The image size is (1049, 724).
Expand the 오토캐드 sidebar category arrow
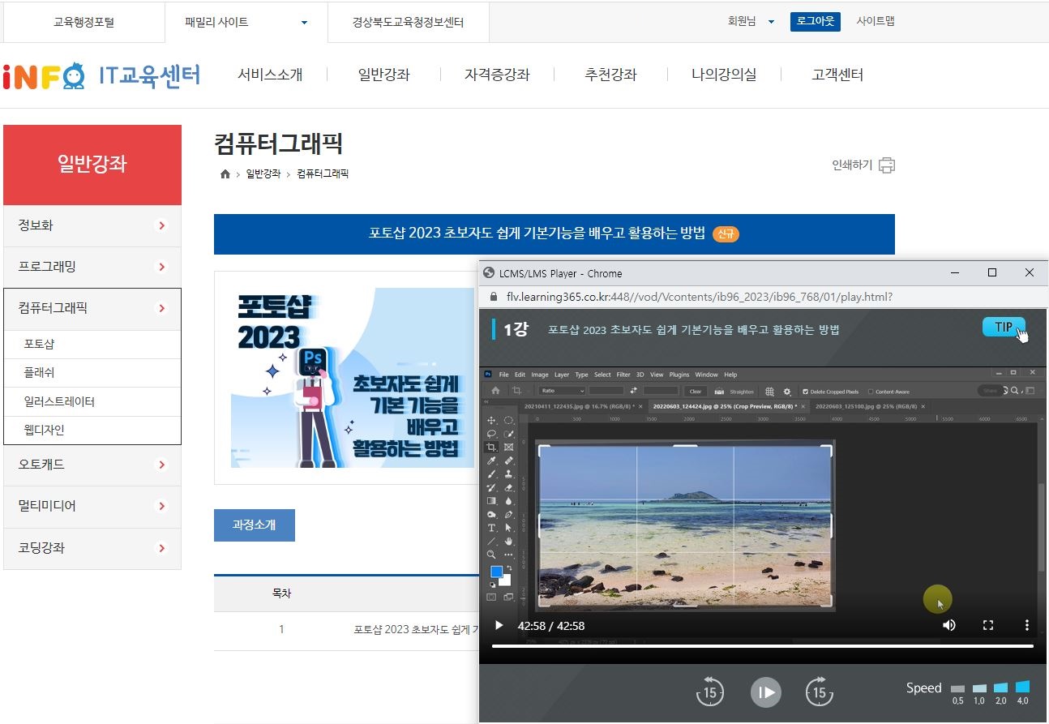coord(162,465)
